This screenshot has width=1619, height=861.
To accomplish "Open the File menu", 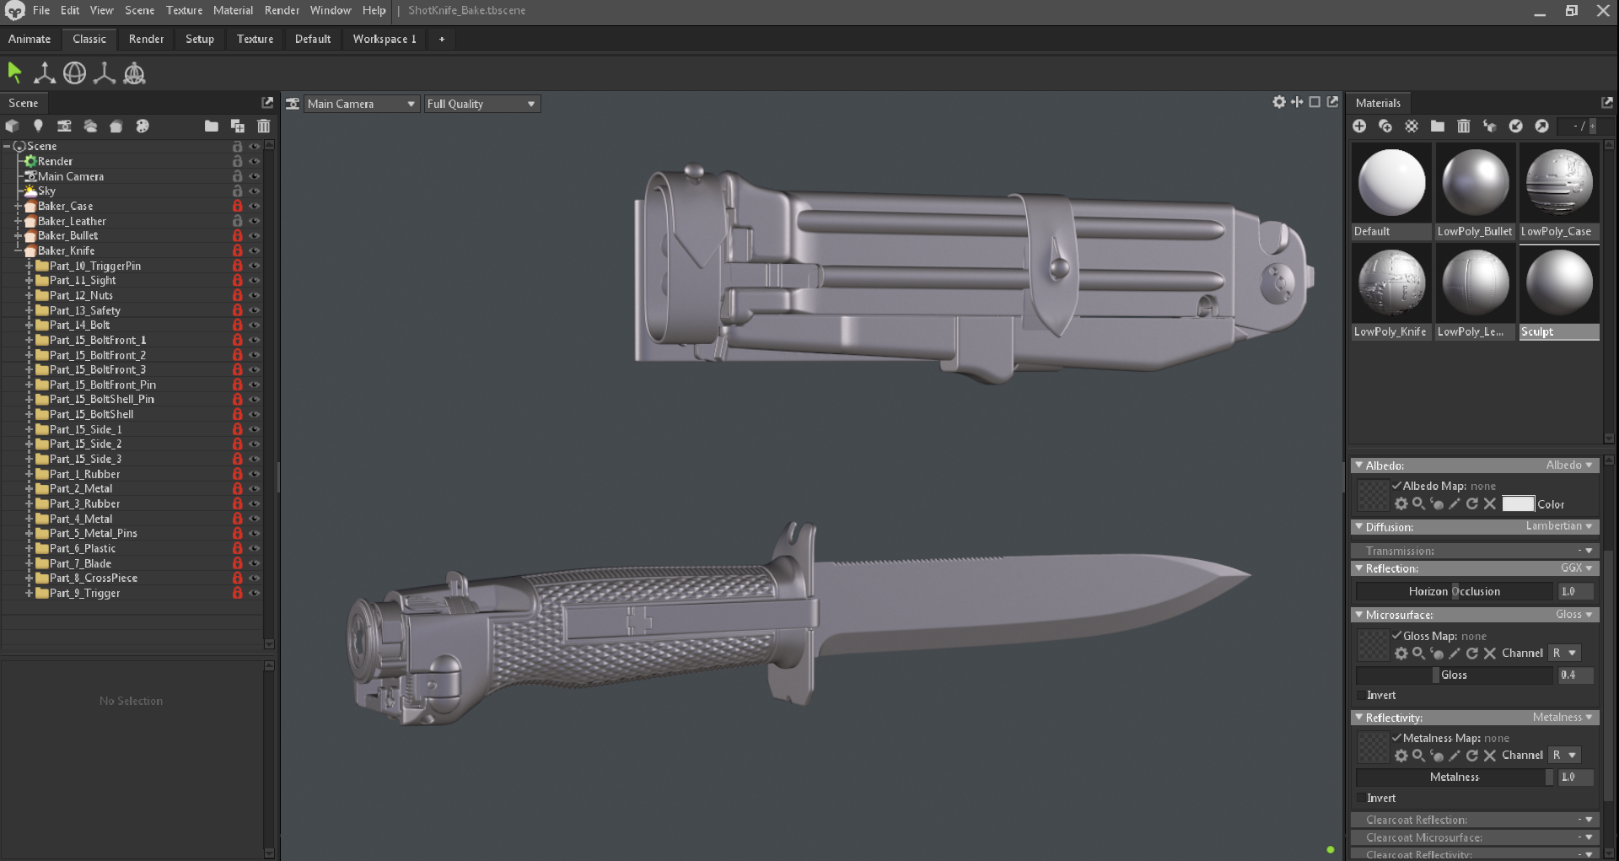I will click(41, 10).
